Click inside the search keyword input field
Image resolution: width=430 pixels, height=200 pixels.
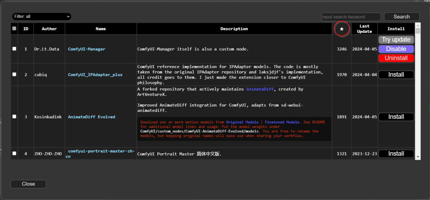click(x=351, y=17)
